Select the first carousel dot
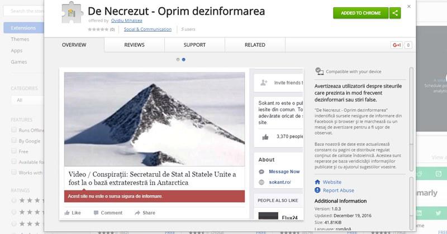The image size is (447, 234). tap(178, 60)
